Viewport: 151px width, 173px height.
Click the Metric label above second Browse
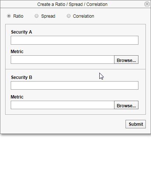click(x=17, y=97)
